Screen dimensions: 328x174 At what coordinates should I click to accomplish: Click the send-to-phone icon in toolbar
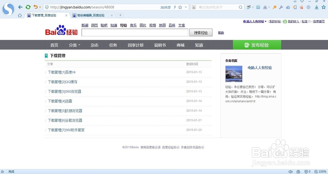(x=295, y=7)
